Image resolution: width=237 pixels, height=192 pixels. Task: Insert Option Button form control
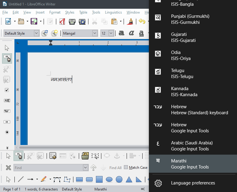click(7, 132)
